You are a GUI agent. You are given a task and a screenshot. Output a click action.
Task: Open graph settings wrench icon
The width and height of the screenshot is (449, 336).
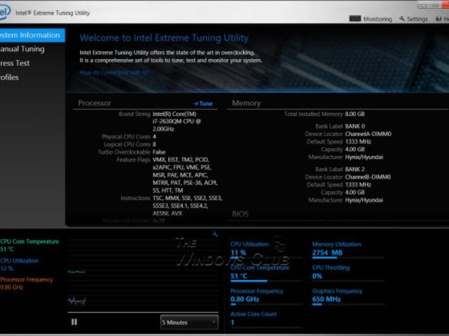[x=215, y=234]
